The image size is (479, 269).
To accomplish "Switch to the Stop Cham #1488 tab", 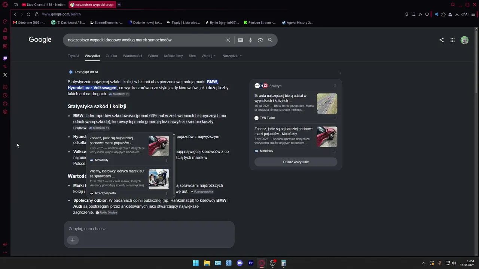I will [x=43, y=5].
